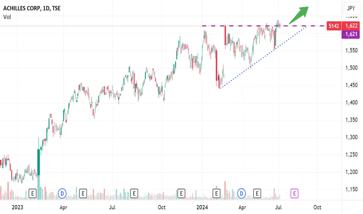Viewport: 363px width, 214px height.
Task: Click the red 1,622 price label
Action: coord(351,26)
